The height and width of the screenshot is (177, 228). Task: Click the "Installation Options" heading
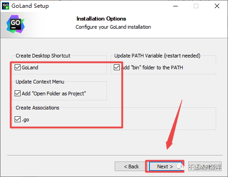pos(101,19)
